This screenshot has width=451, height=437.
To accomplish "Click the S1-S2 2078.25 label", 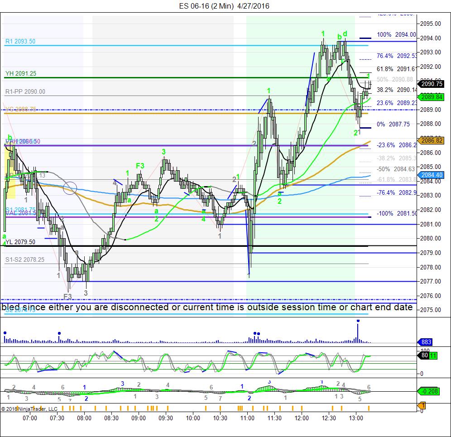I will [x=25, y=260].
